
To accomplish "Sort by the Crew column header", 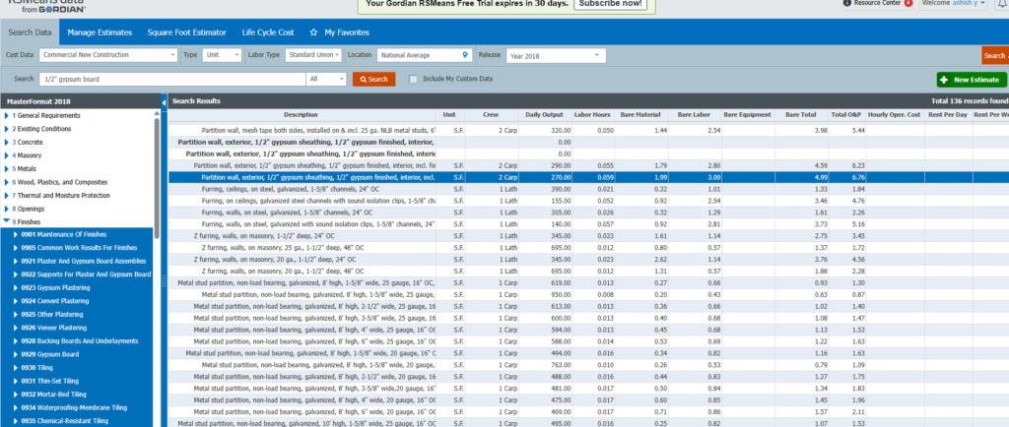I will click(491, 115).
